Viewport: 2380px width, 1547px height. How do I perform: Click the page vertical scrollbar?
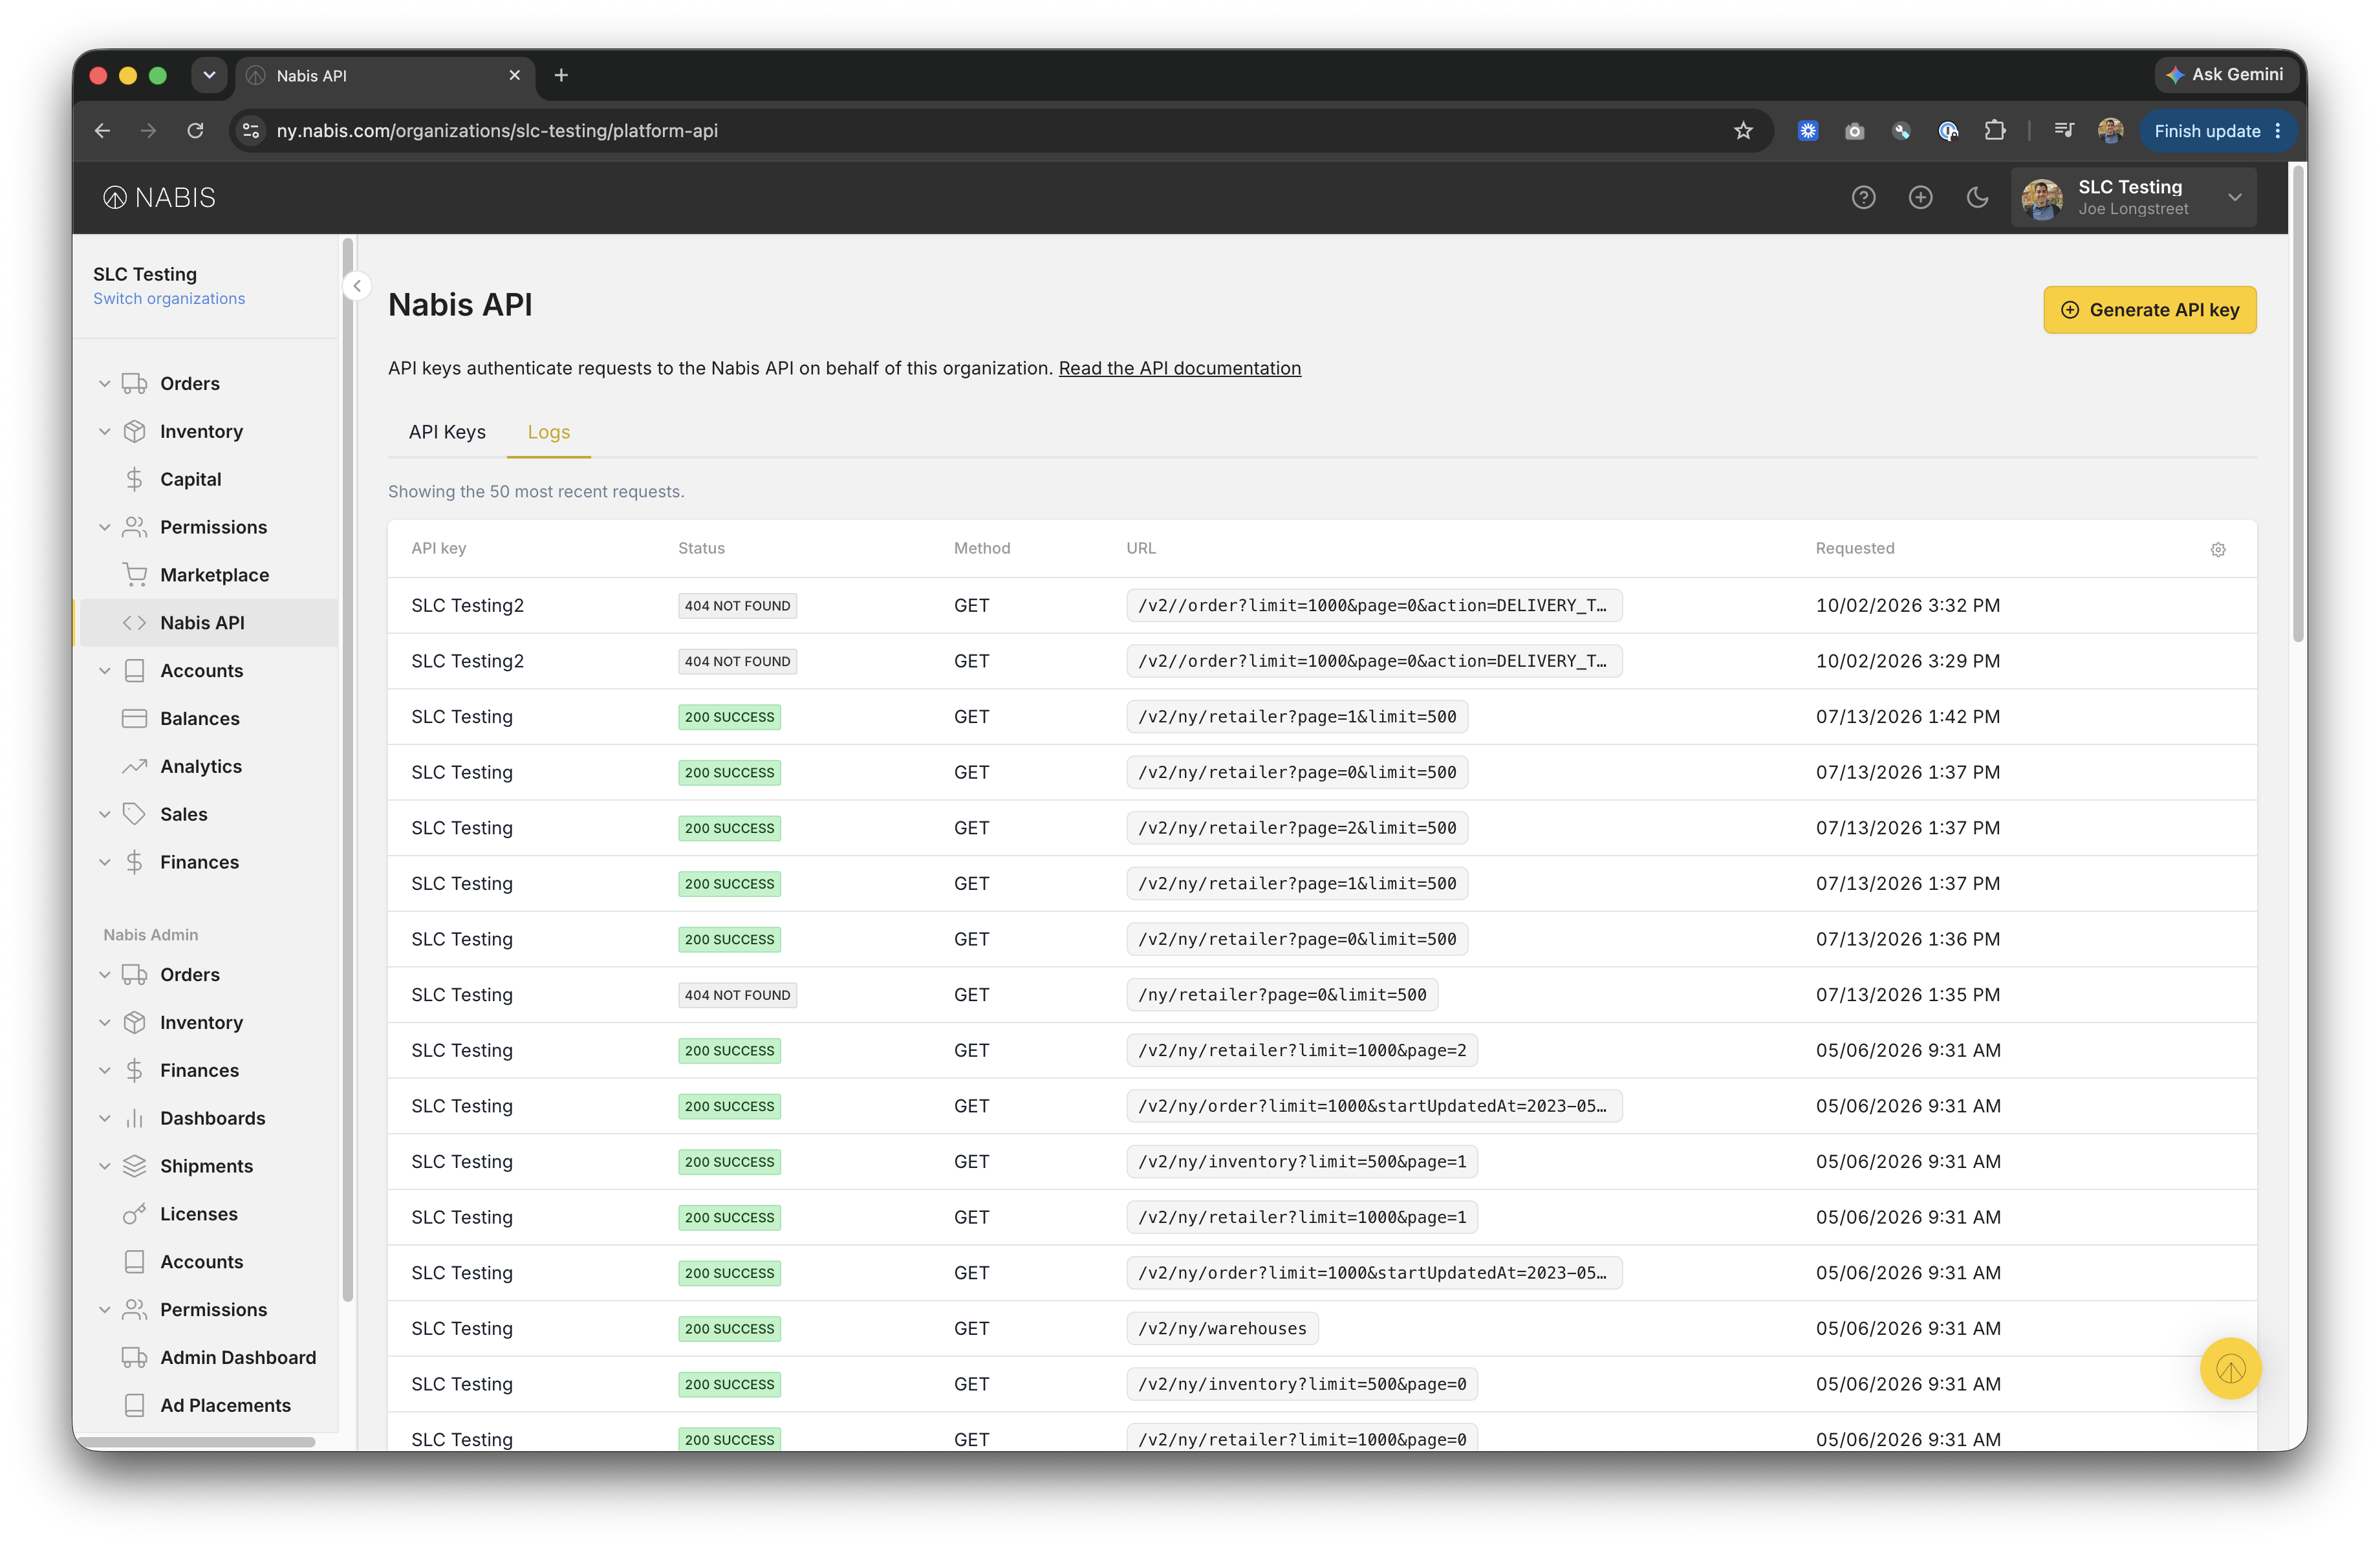coord(2299,405)
